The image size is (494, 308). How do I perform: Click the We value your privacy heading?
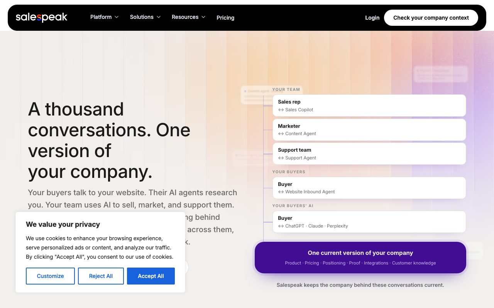[x=63, y=224]
